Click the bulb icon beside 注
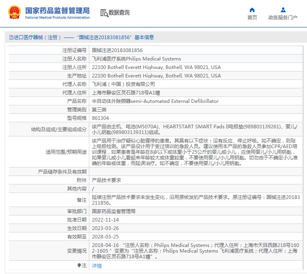 click(x=79, y=265)
